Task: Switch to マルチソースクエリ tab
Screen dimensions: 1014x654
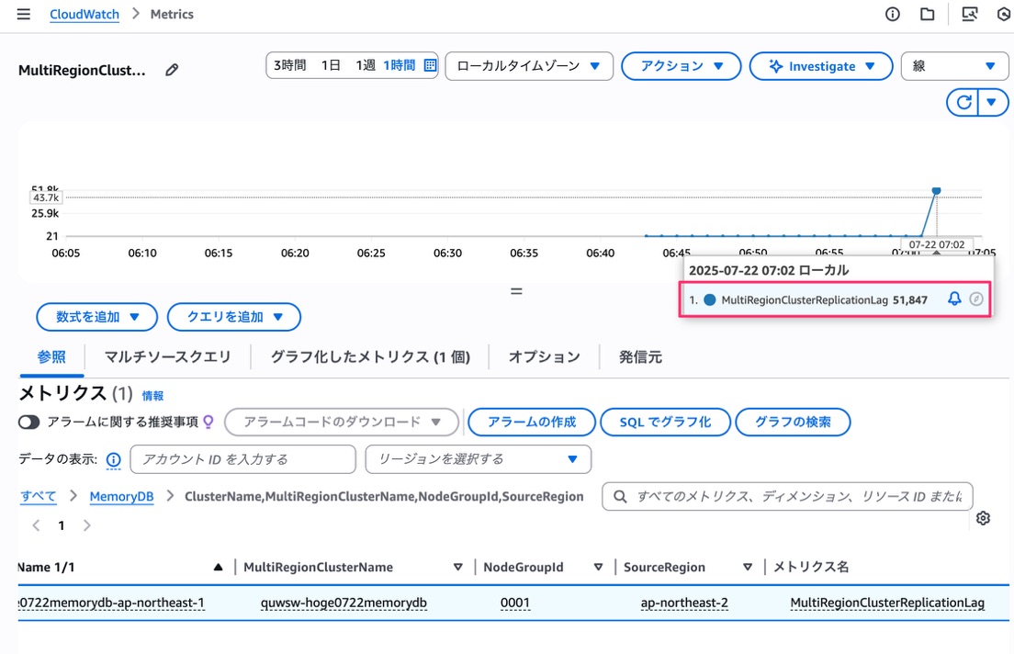Action: 167,357
